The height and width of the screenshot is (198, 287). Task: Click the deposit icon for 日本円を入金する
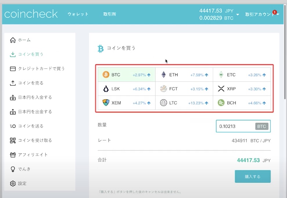pos(13,98)
